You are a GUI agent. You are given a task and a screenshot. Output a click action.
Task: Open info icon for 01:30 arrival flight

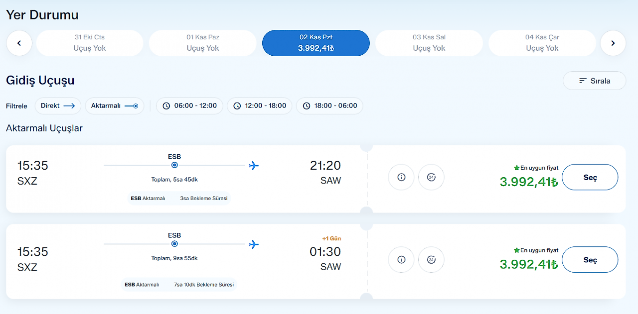(401, 260)
